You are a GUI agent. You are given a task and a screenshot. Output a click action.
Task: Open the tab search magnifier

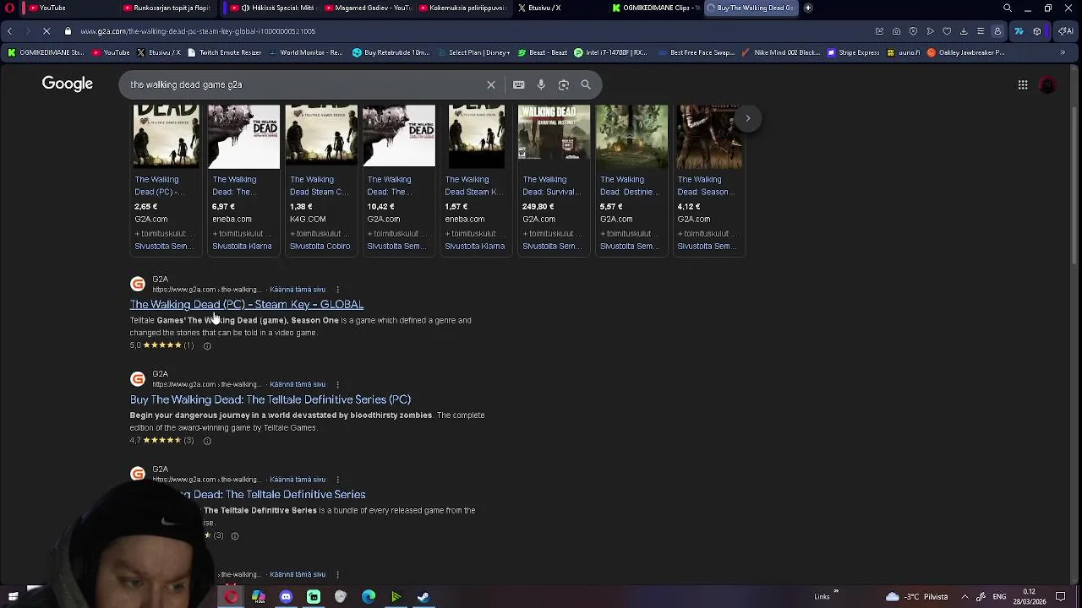coord(1008,8)
